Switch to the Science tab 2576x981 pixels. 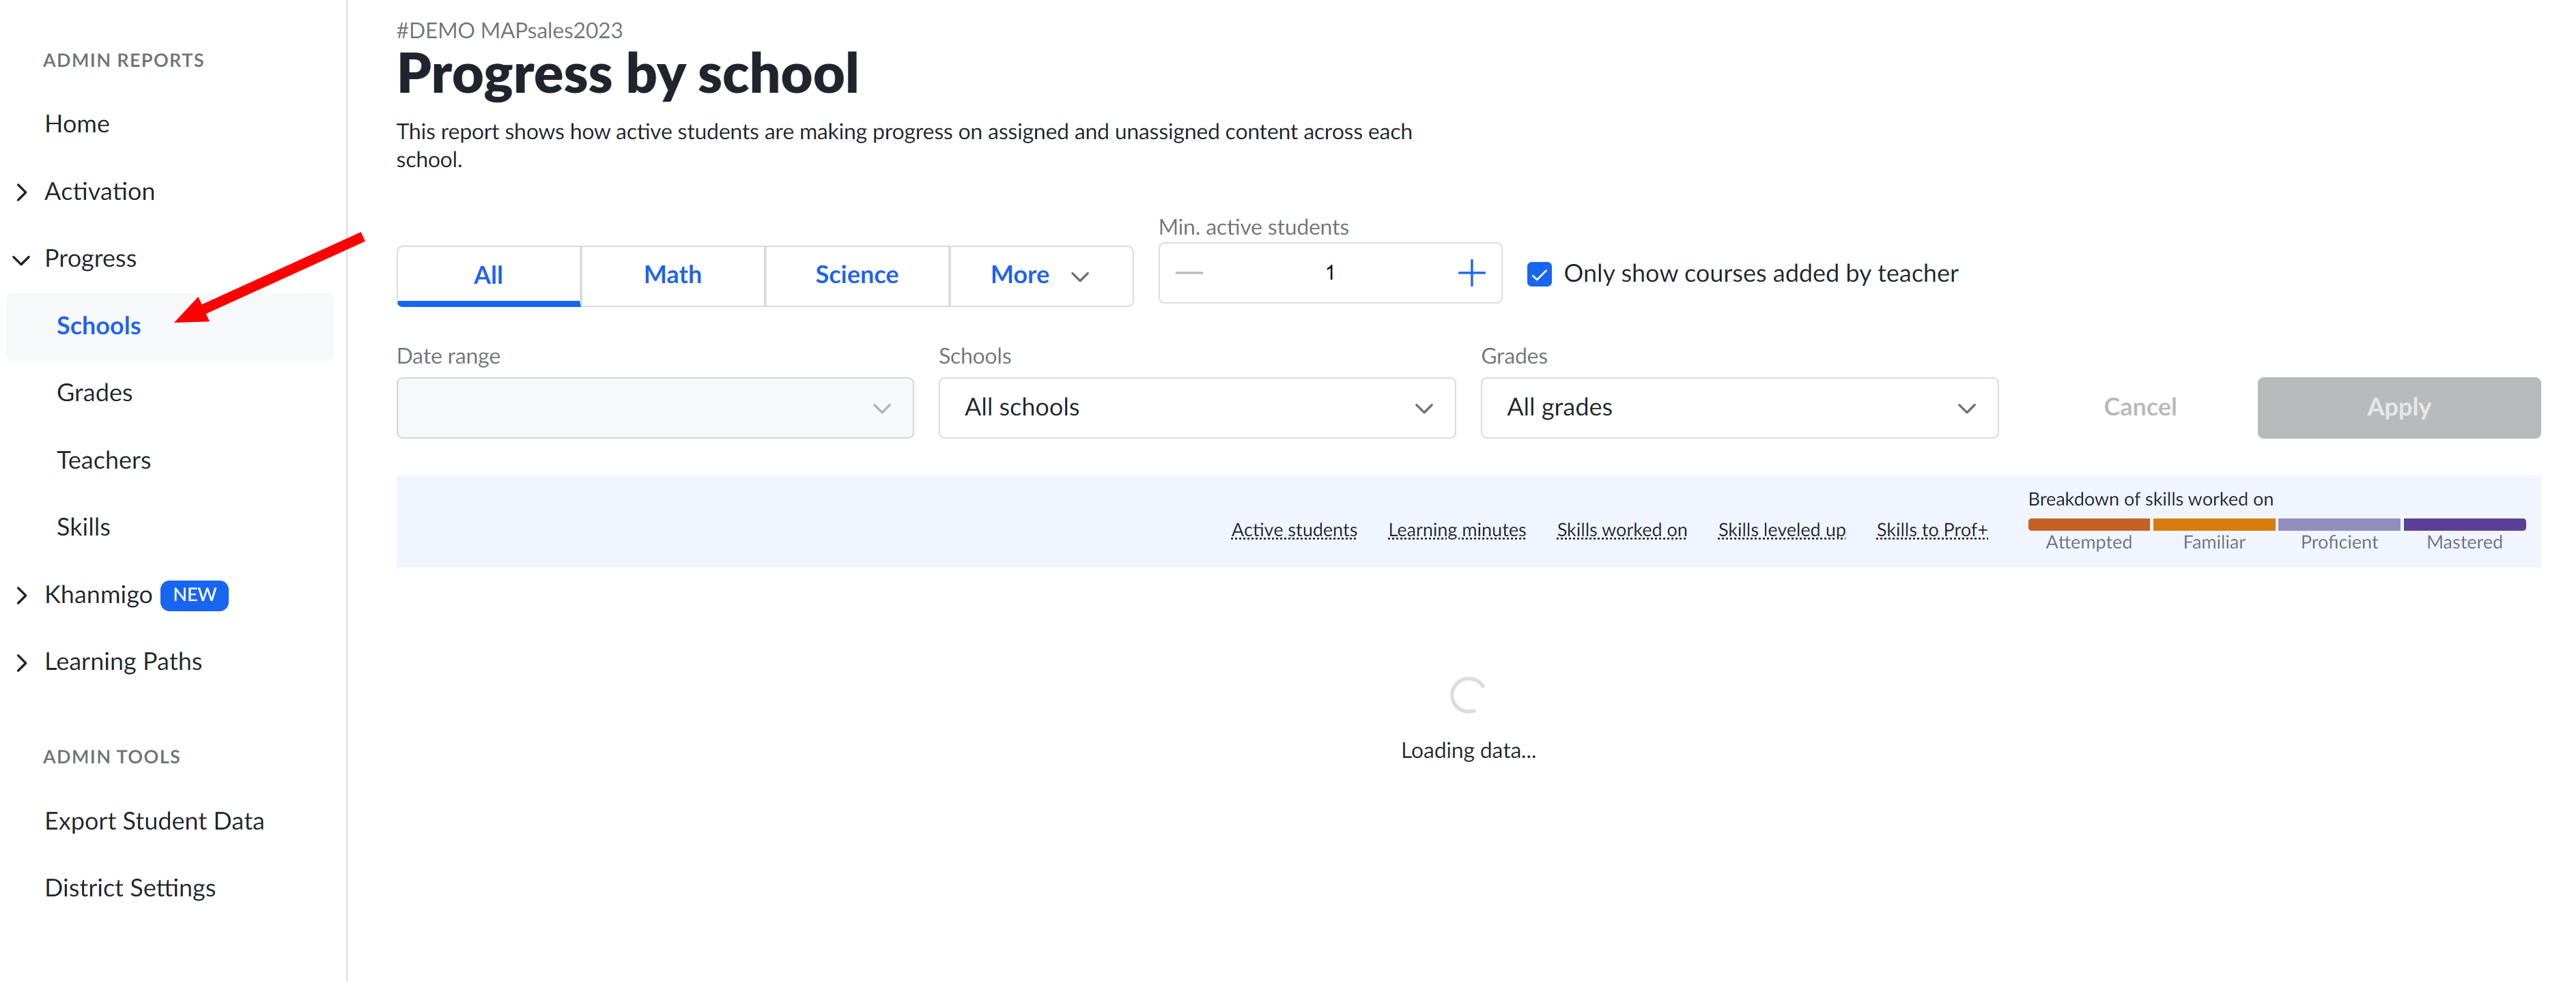tap(856, 275)
